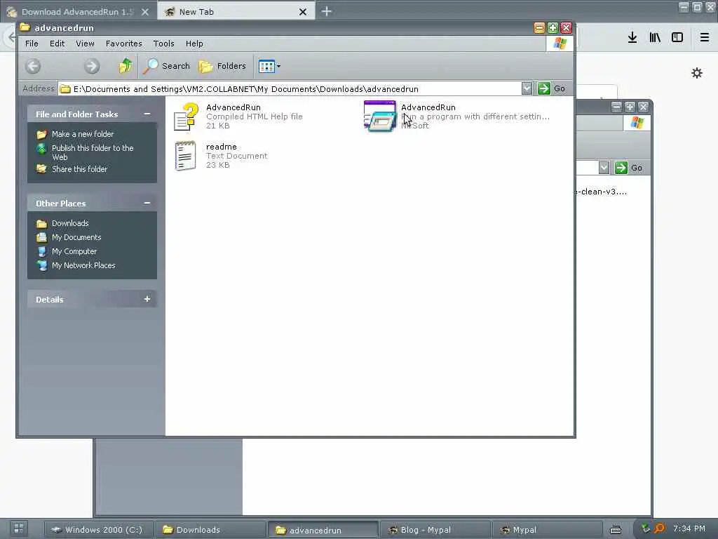Toggle the browser sidebar icon
Viewport: 718px width, 539px height.
[677, 38]
